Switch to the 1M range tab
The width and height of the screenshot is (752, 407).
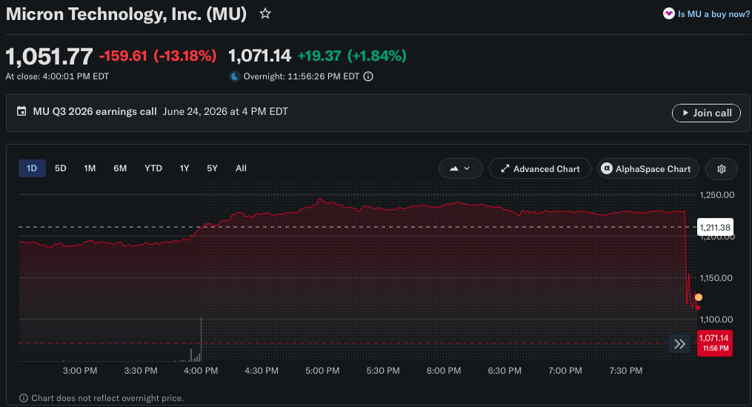90,168
